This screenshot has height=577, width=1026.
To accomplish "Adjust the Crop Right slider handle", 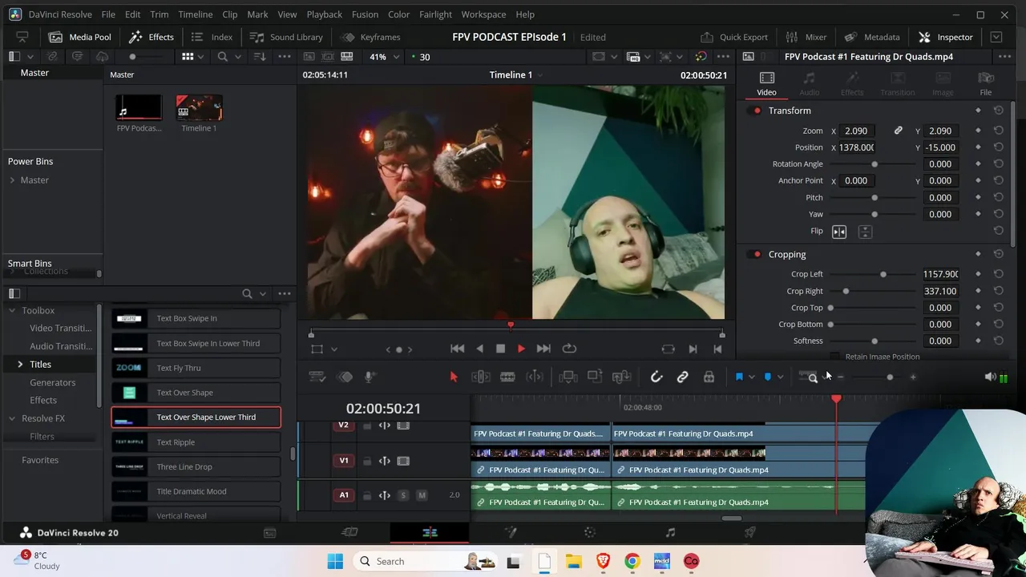I will coord(846,292).
